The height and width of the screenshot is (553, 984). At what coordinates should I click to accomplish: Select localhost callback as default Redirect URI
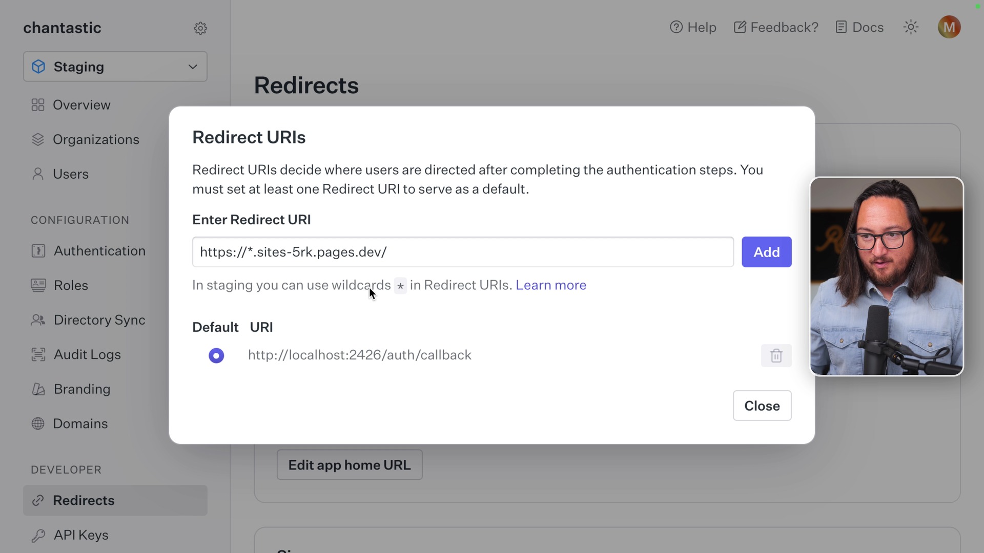tap(216, 355)
